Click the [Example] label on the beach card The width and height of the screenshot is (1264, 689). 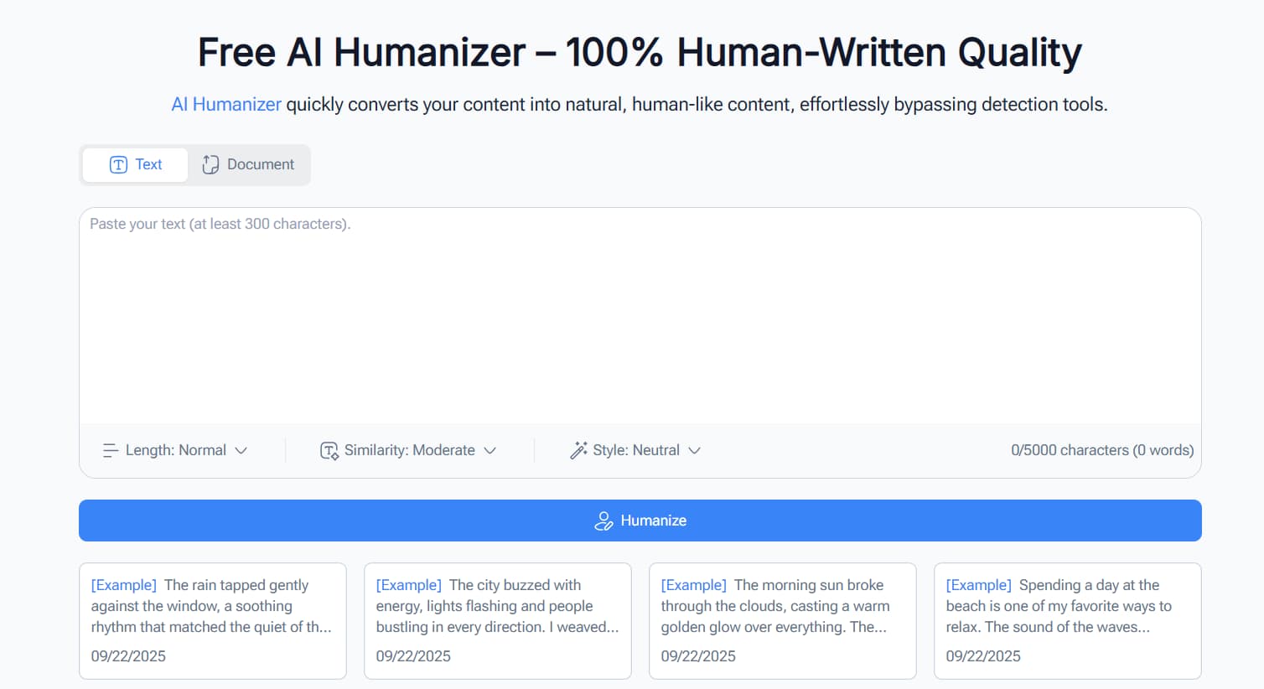pos(978,584)
